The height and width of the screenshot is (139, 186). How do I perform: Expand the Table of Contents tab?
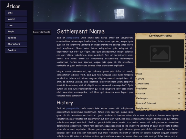click(42, 32)
